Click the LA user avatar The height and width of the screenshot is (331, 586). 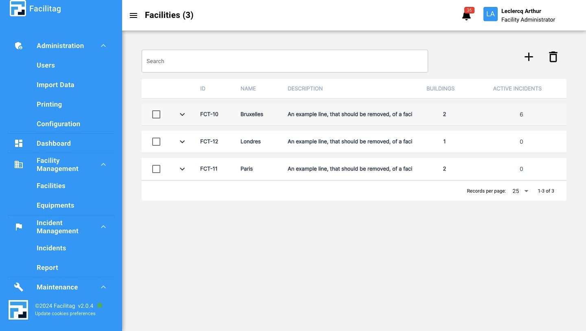pyautogui.click(x=490, y=14)
